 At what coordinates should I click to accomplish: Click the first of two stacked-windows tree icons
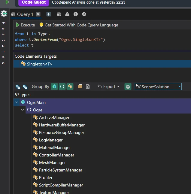pyautogui.click(x=18, y=87)
